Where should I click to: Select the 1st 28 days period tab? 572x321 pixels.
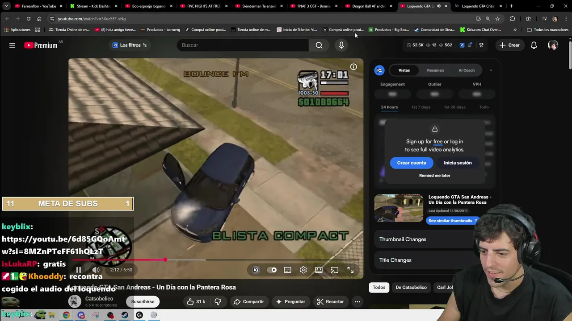coord(454,107)
